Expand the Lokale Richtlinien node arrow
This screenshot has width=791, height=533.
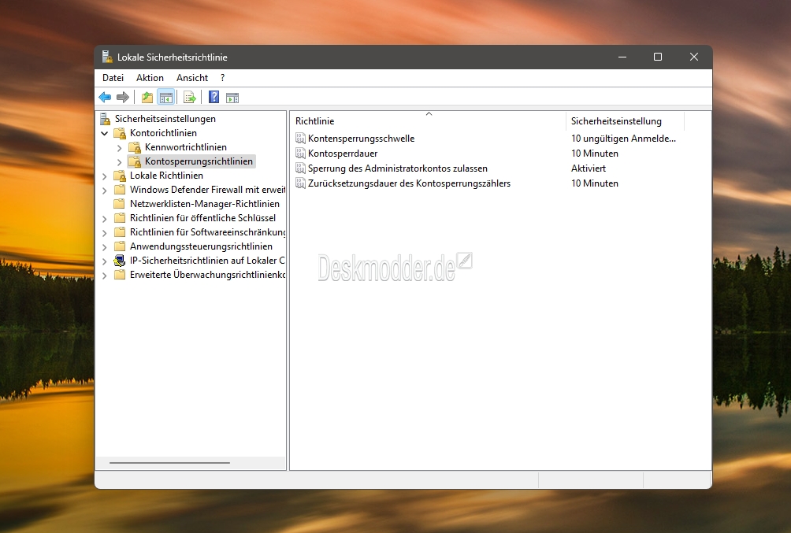coord(105,176)
